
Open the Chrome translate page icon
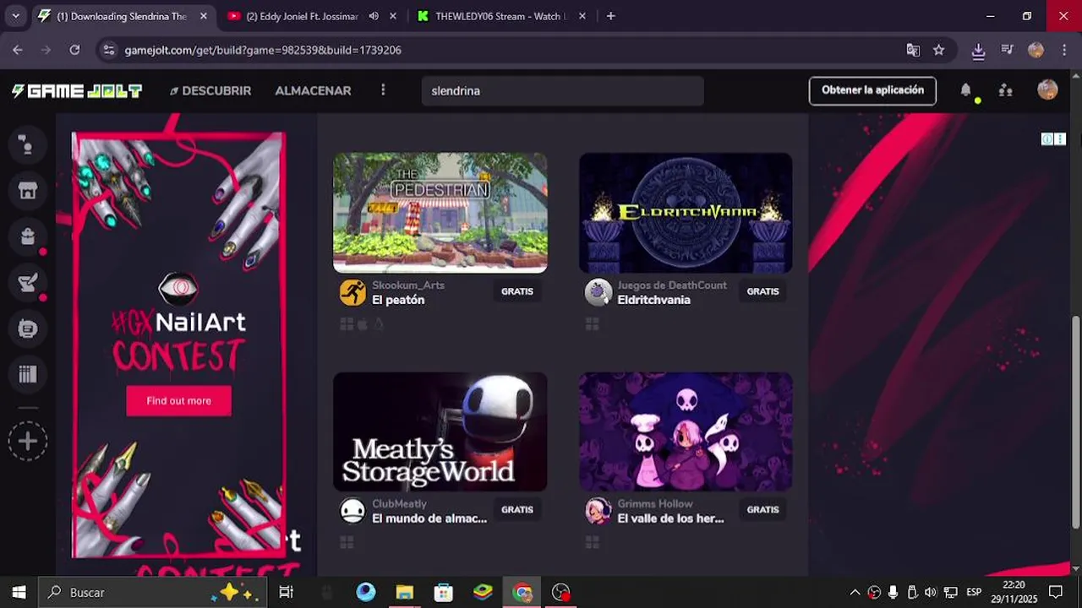tap(913, 50)
